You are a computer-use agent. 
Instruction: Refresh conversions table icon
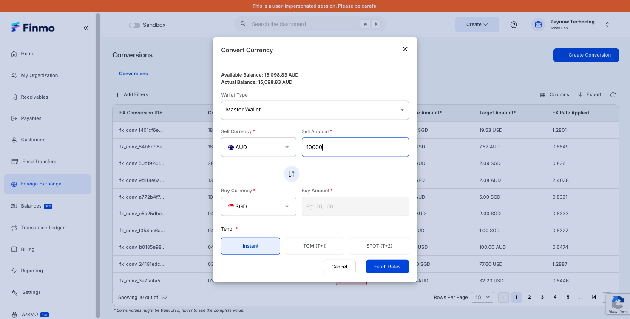[x=613, y=95]
